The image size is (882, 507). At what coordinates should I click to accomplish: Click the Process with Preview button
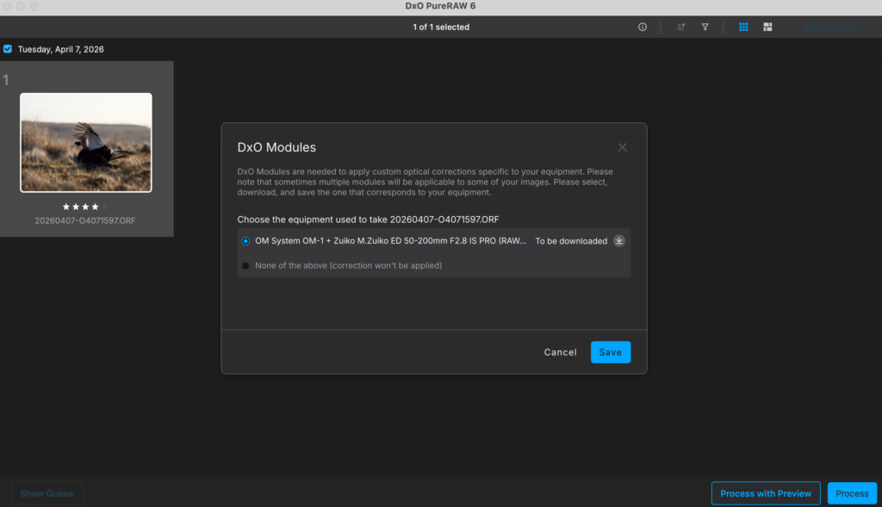pos(766,493)
